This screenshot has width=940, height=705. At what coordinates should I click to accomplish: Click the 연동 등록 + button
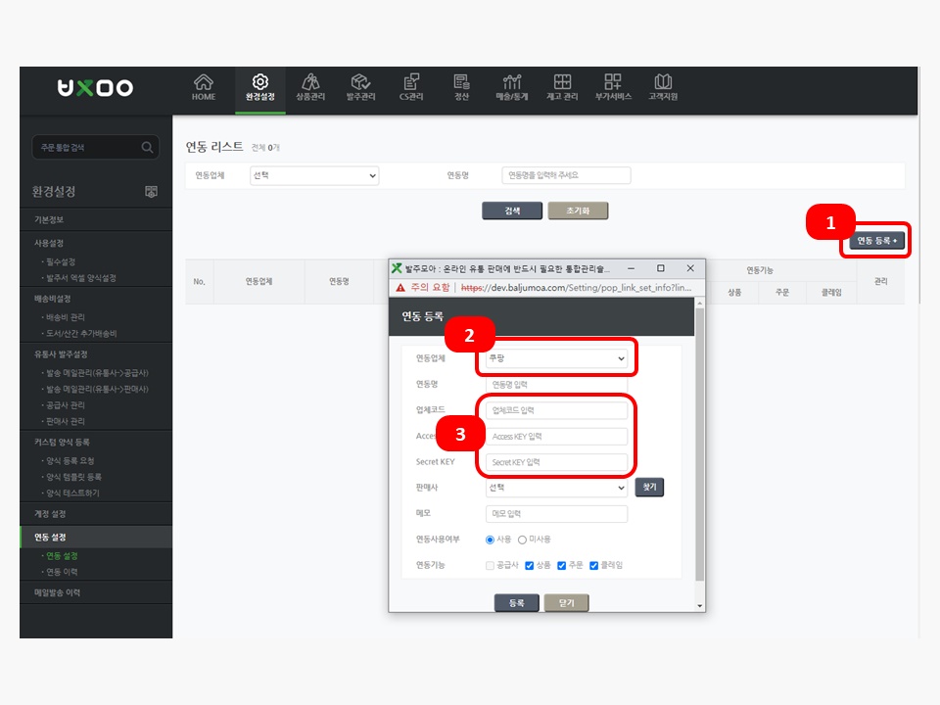876,240
